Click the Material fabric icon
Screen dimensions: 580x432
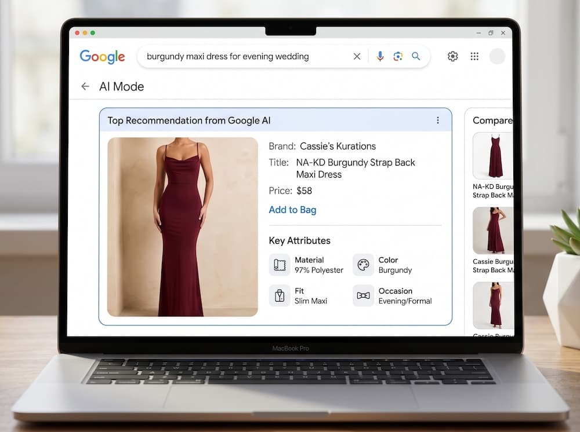pyautogui.click(x=280, y=265)
